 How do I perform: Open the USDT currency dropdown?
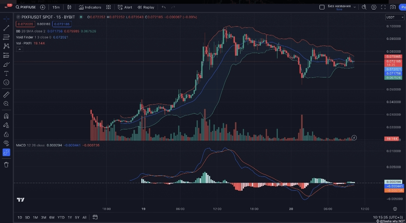[395, 17]
